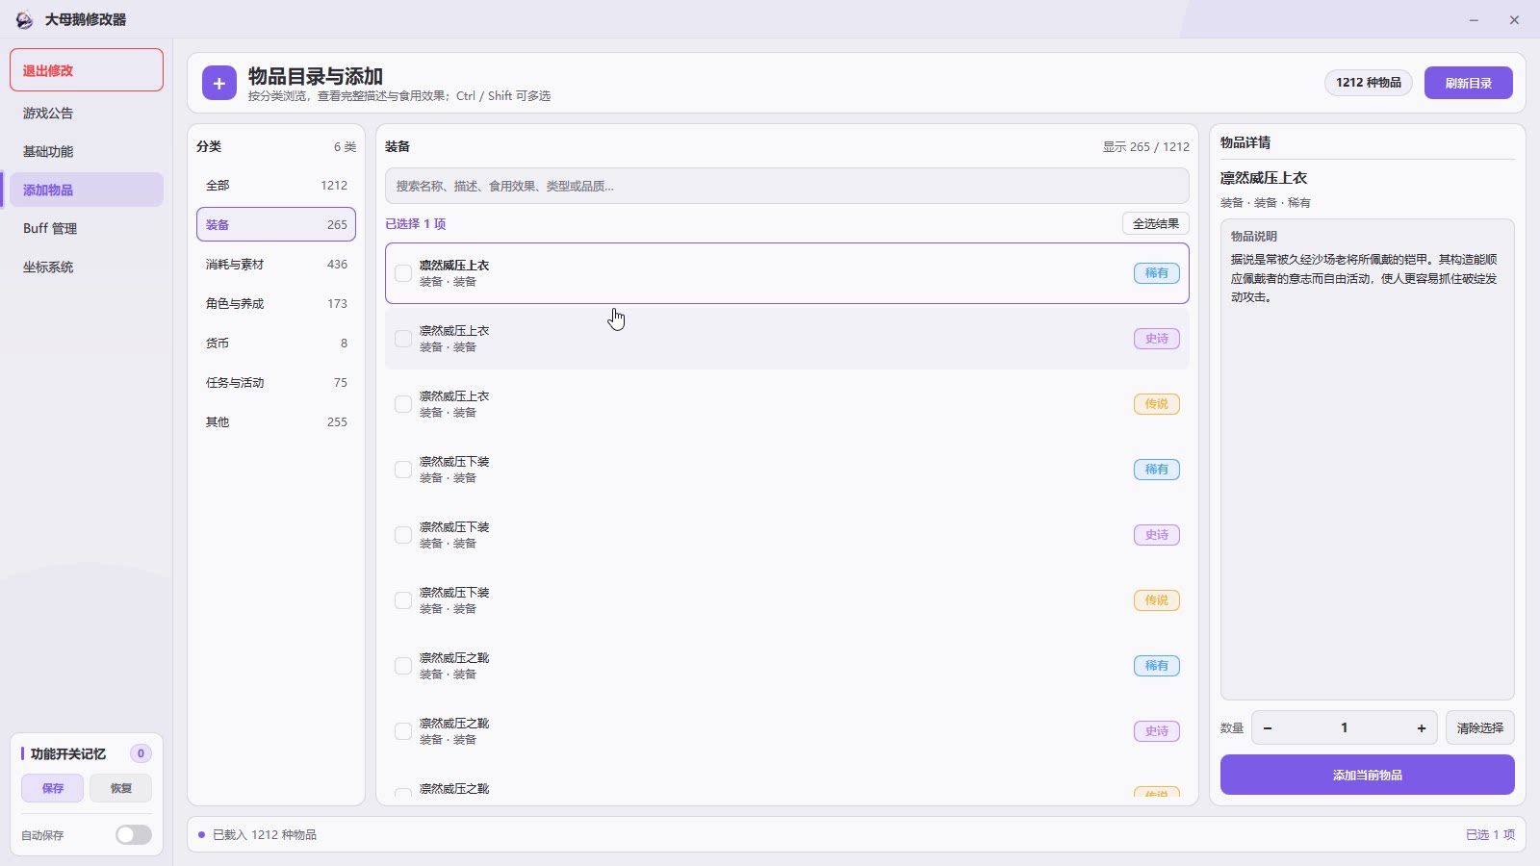The width and height of the screenshot is (1540, 866).
Task: Click the 已选 1 项 status text
Action: click(1490, 834)
